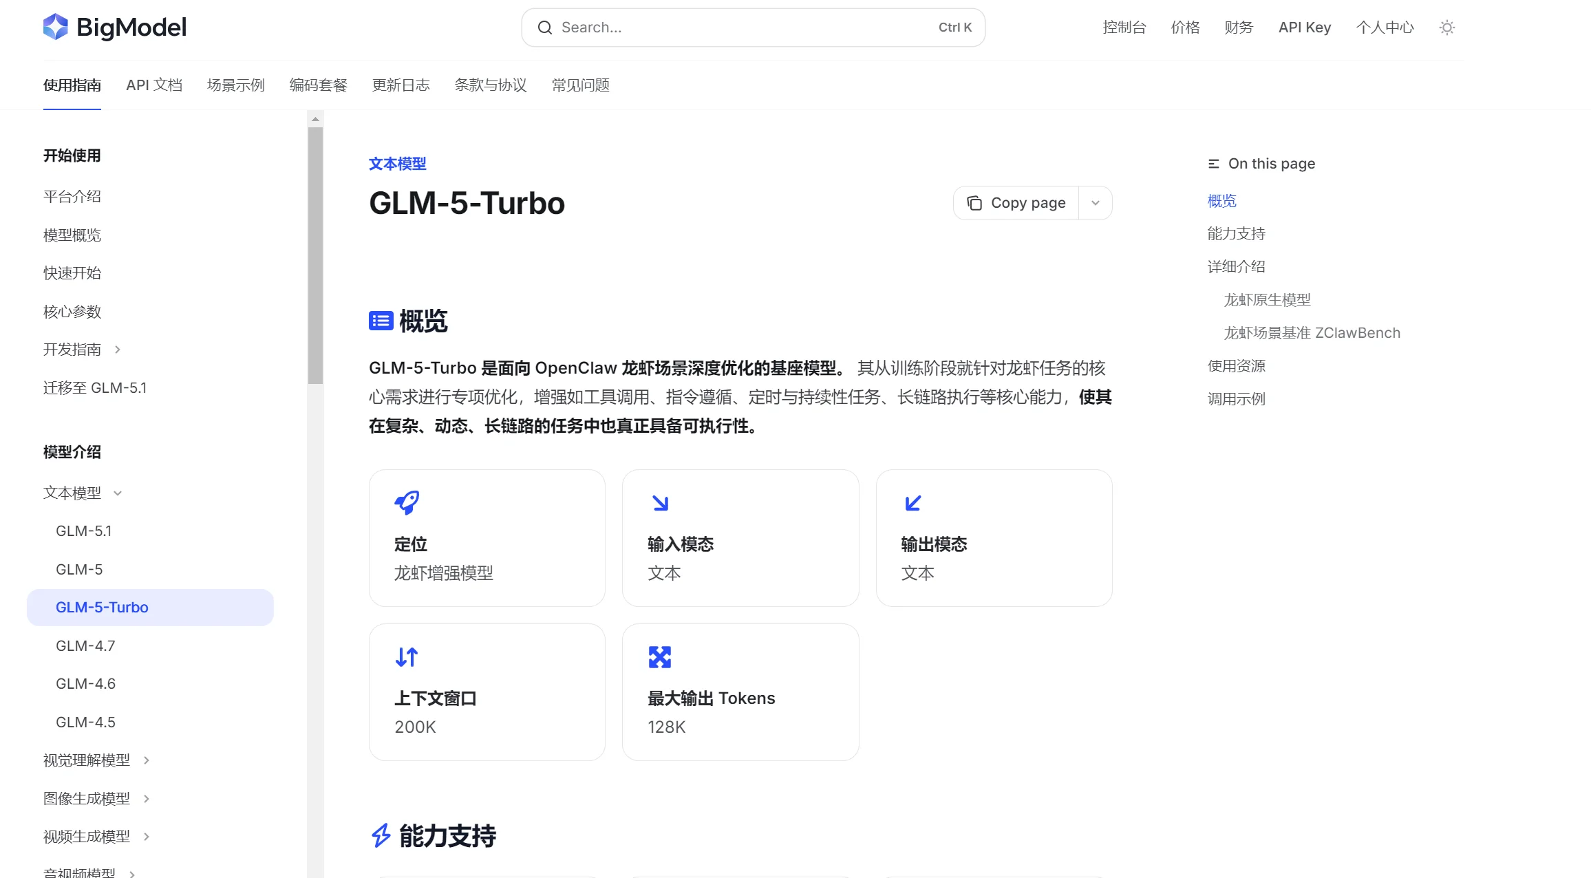
Task: Open the 编码套餐 tab
Action: click(319, 85)
